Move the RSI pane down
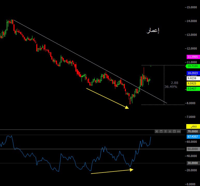The width and height of the screenshot is (200, 186). click(170, 131)
